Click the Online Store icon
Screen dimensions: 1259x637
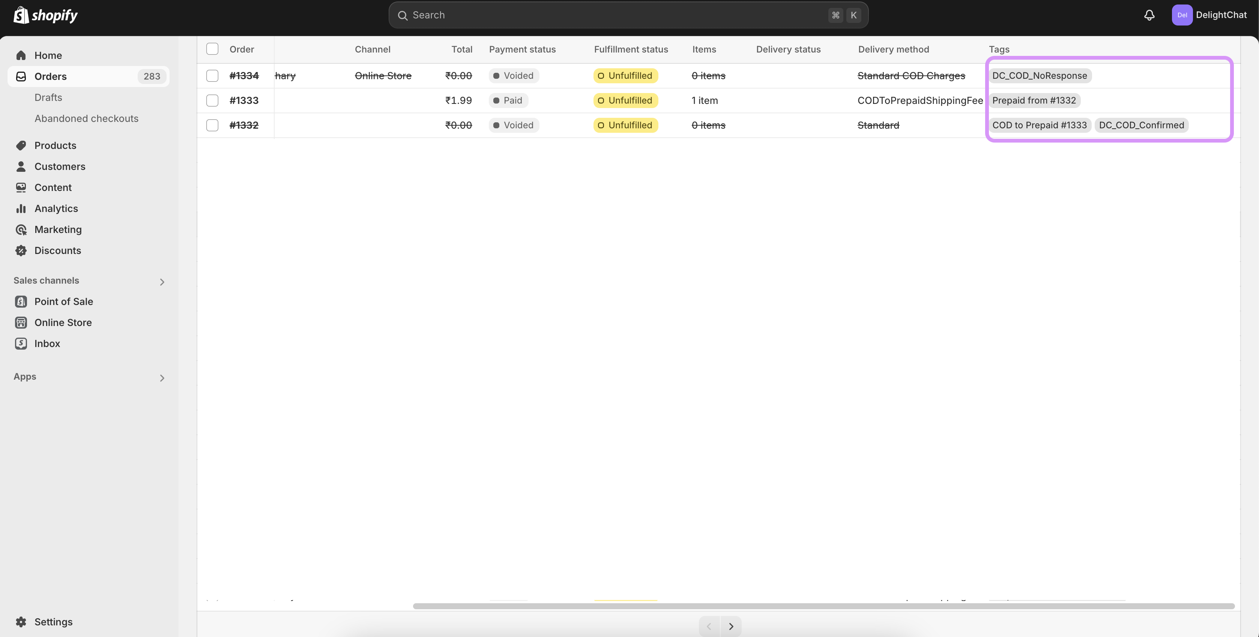(x=21, y=322)
